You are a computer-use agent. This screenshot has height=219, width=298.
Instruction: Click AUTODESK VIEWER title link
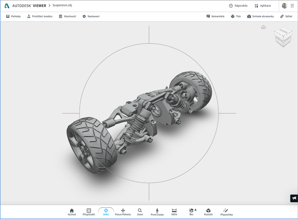coord(29,6)
